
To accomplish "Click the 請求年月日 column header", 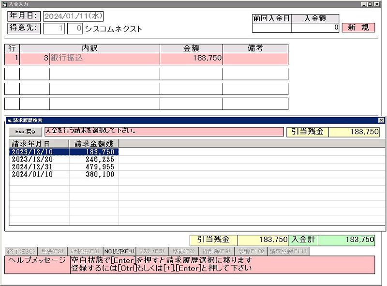I will click(39, 144).
